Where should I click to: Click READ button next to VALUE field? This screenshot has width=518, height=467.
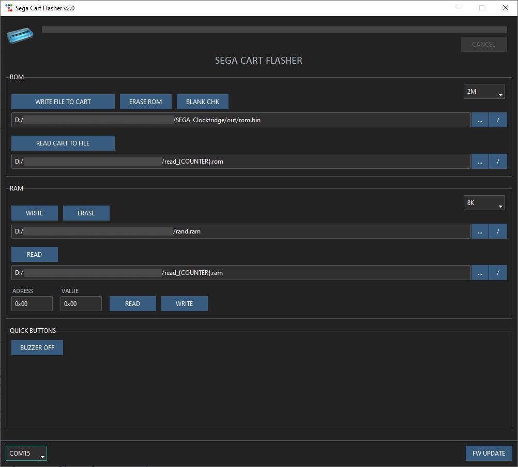click(x=132, y=303)
